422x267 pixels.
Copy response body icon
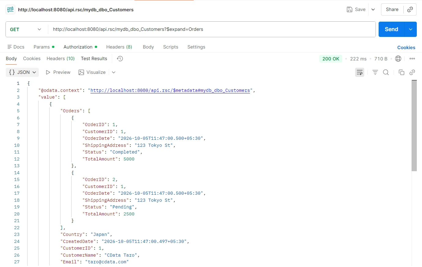click(x=402, y=72)
